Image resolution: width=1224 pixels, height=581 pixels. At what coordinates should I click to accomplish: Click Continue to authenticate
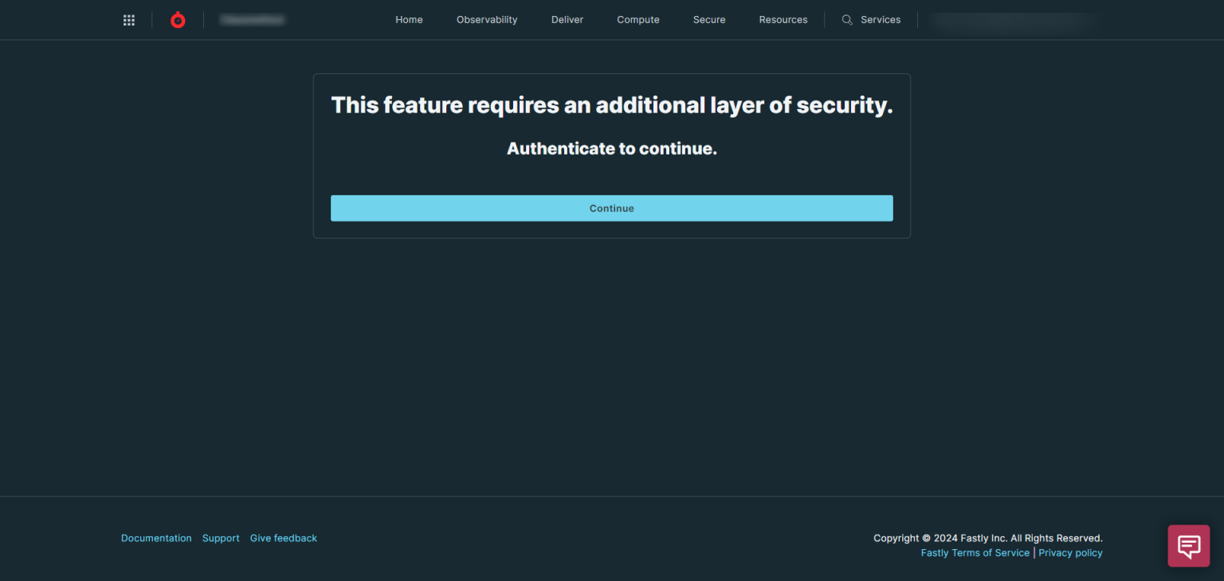[x=611, y=208]
